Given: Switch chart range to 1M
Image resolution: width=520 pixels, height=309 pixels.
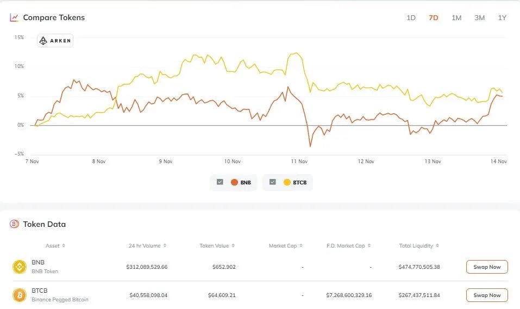Looking at the screenshot, I should 456,18.
